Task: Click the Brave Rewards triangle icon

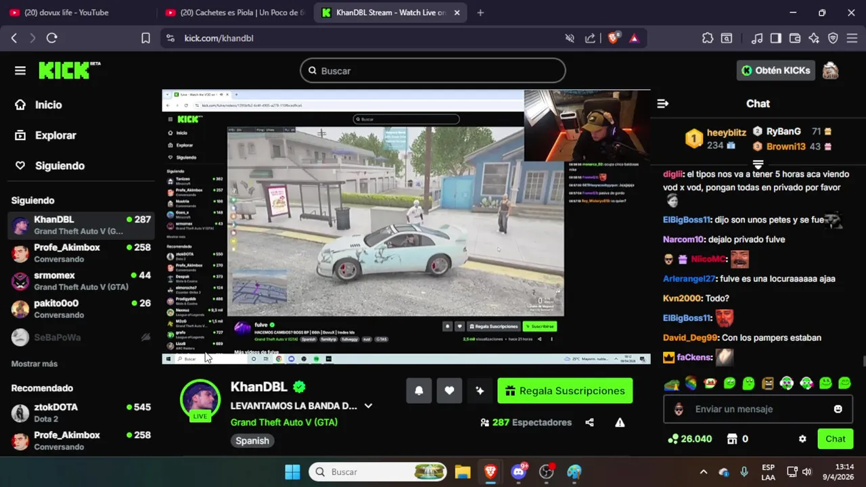Action: 634,39
